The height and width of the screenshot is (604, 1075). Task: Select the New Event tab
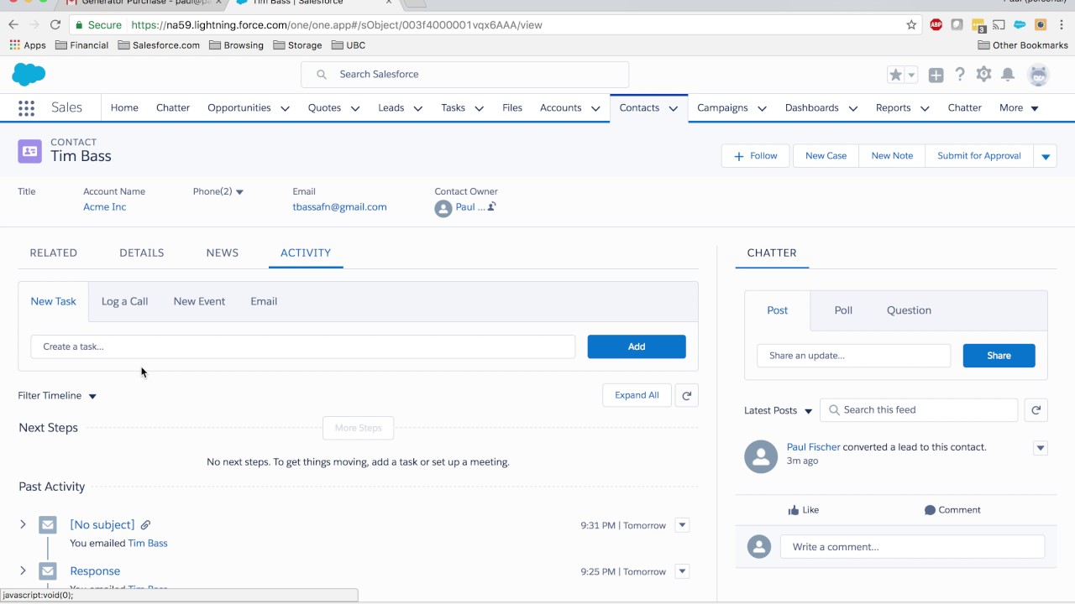199,301
